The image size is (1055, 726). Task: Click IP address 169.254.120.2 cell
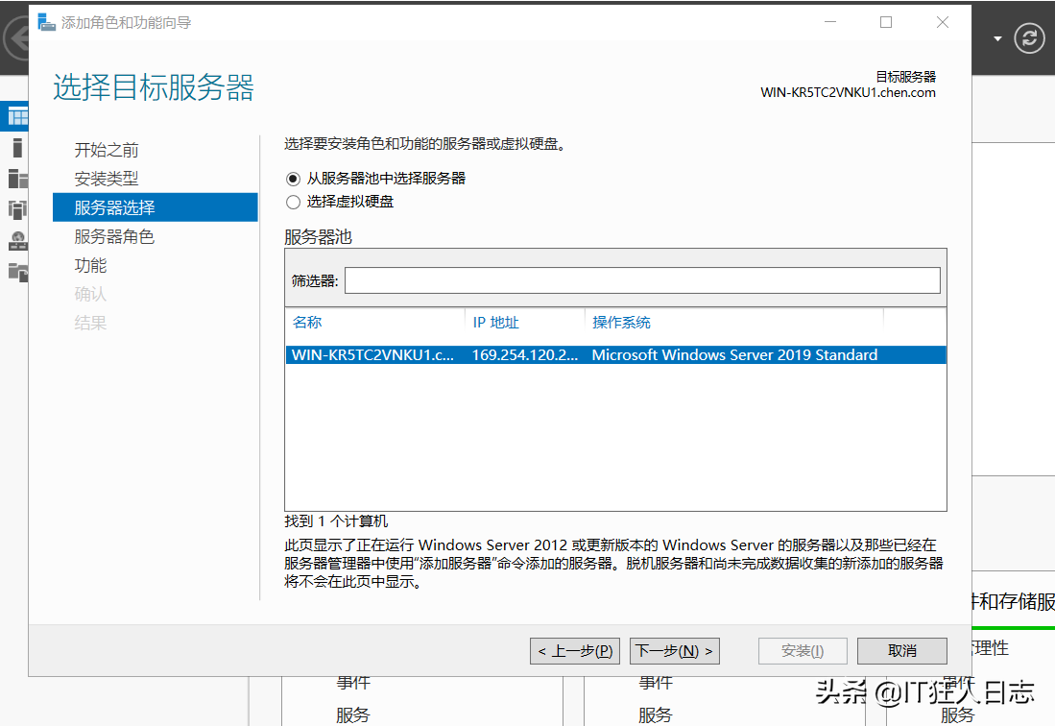pyautogui.click(x=525, y=354)
